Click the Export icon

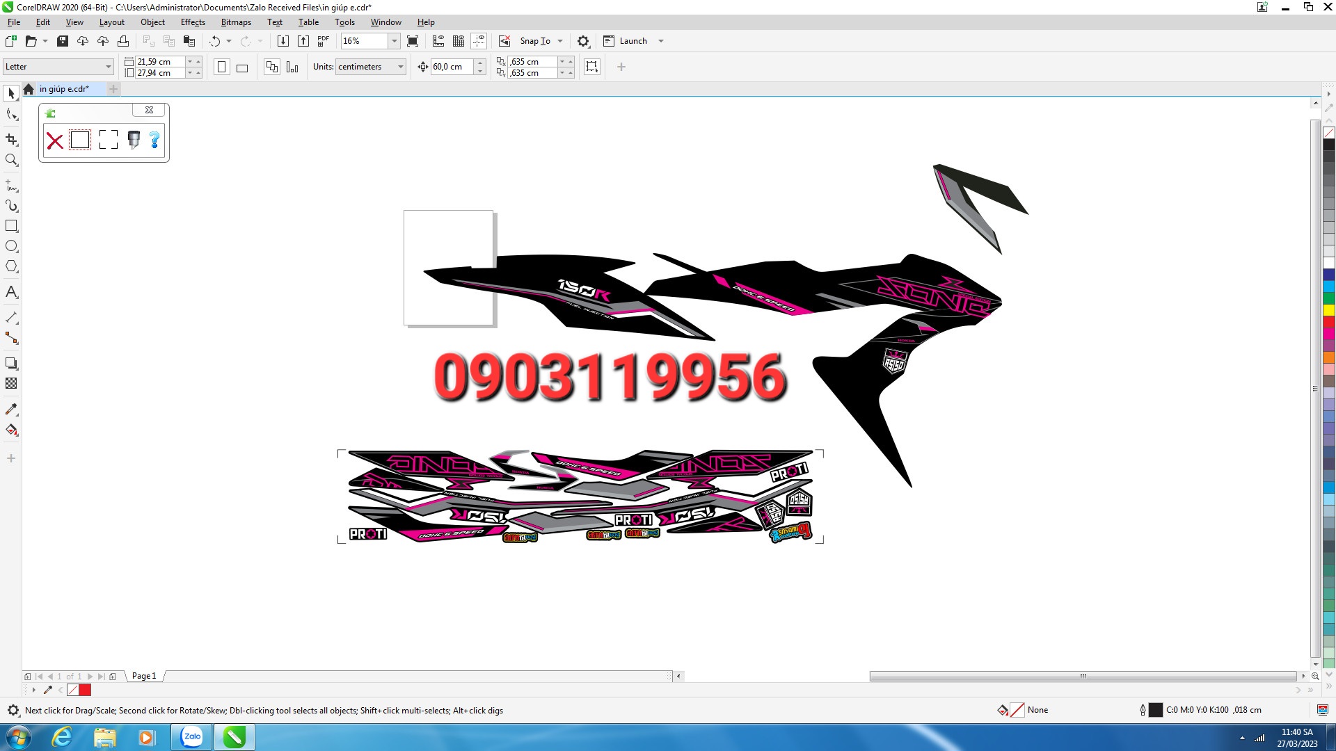[303, 41]
